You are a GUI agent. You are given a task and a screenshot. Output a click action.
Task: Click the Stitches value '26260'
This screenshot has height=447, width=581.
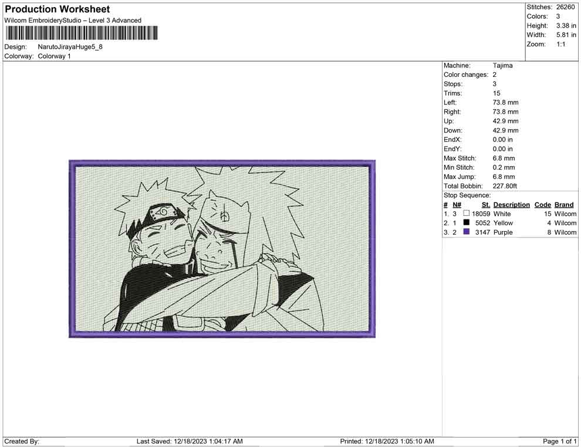click(x=565, y=7)
